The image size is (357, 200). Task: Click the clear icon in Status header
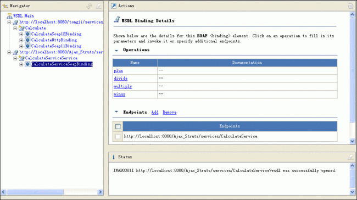[350, 157]
